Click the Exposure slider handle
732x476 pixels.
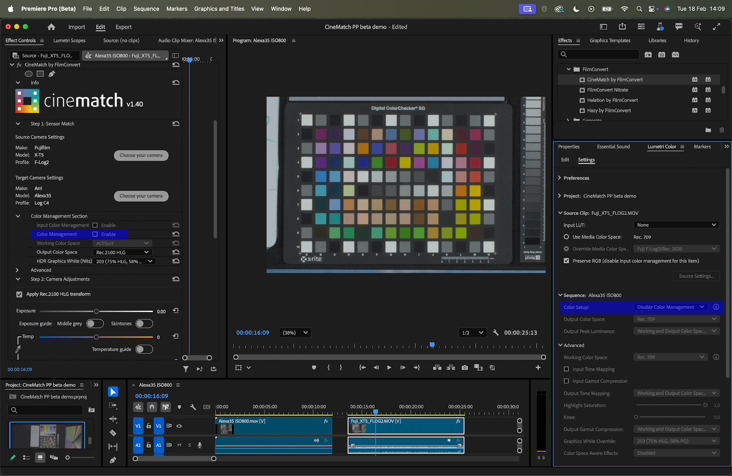[x=96, y=311]
